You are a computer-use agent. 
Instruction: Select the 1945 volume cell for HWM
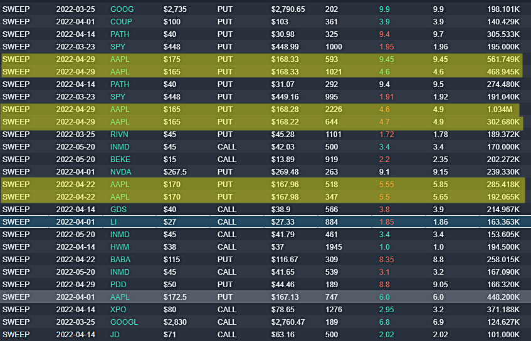334,247
